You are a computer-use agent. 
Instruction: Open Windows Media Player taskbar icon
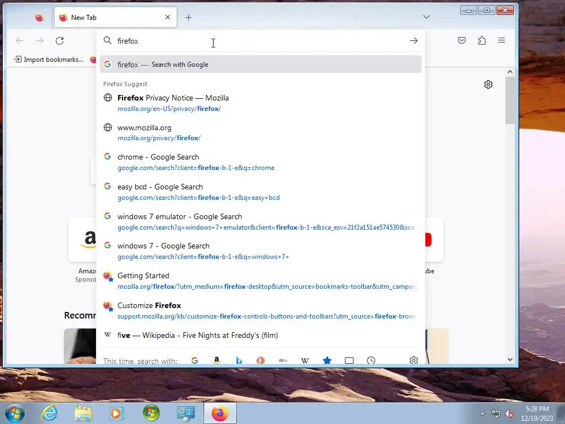[x=116, y=413]
